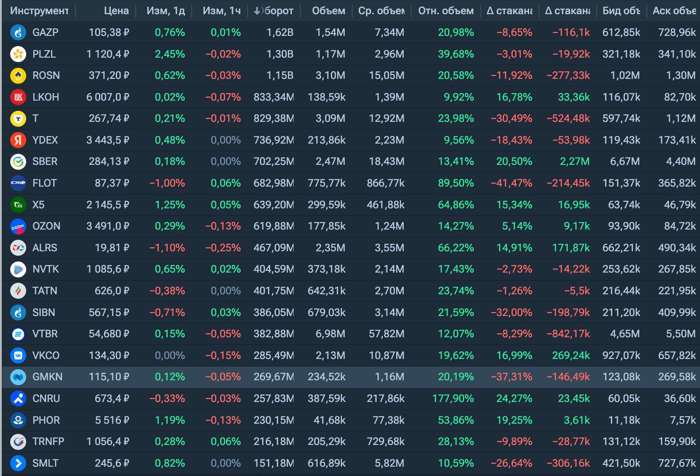Open the TATN ticker name
Viewport: 700px width, 476px height.
click(45, 291)
